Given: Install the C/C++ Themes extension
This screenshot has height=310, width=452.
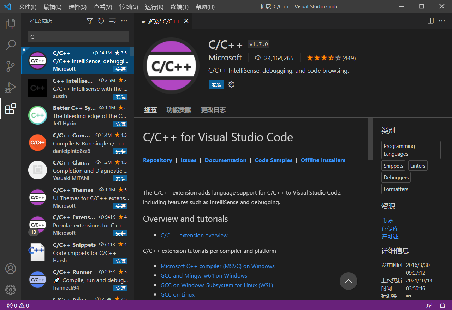Looking at the screenshot, I should [x=120, y=206].
